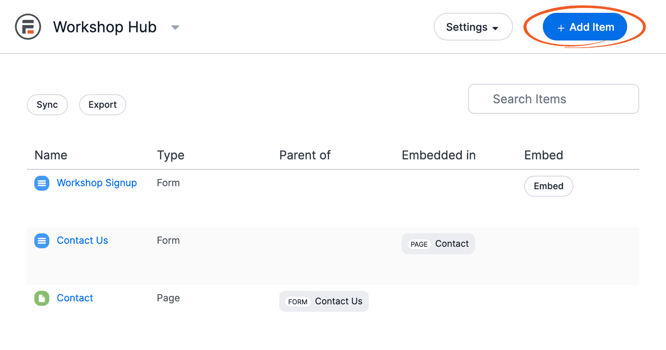Click the Name column header
This screenshot has height=350, width=666.
pyautogui.click(x=51, y=155)
